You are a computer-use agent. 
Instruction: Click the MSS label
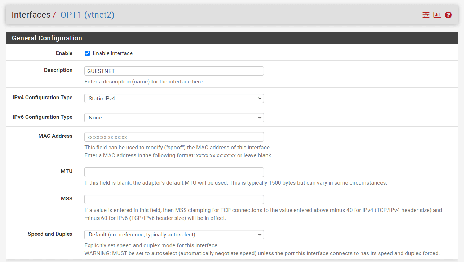[67, 199]
